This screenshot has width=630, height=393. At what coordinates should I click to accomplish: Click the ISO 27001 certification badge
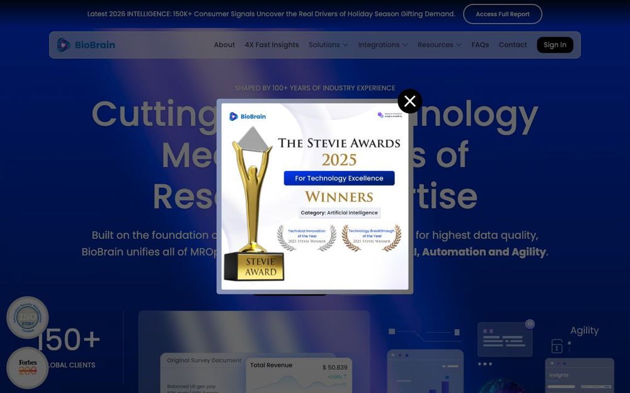click(27, 318)
